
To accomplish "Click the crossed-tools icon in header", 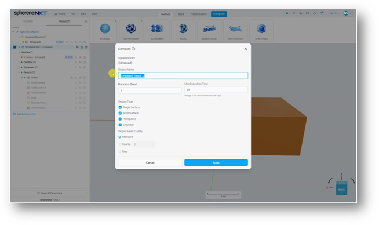I will (x=294, y=13).
